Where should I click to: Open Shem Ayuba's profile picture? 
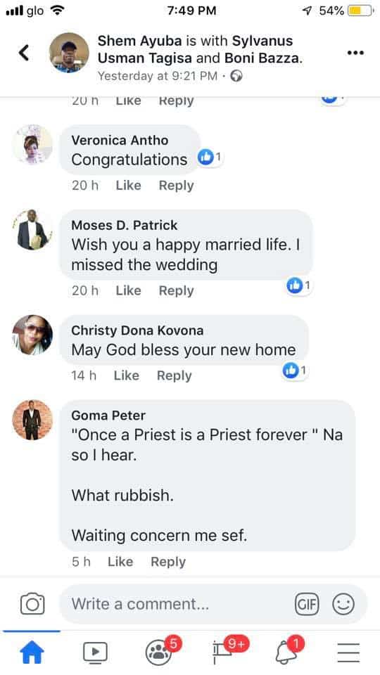69,53
